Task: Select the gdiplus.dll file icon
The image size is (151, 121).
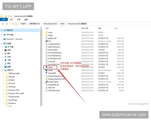Action: pos(47,38)
